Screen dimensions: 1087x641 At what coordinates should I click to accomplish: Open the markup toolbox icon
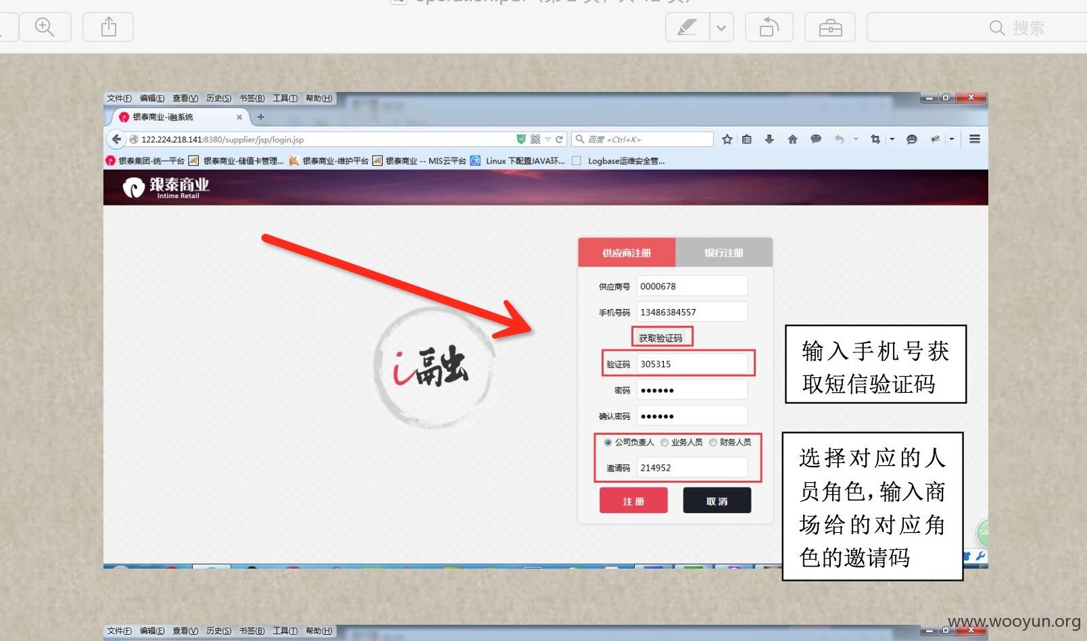tap(830, 28)
